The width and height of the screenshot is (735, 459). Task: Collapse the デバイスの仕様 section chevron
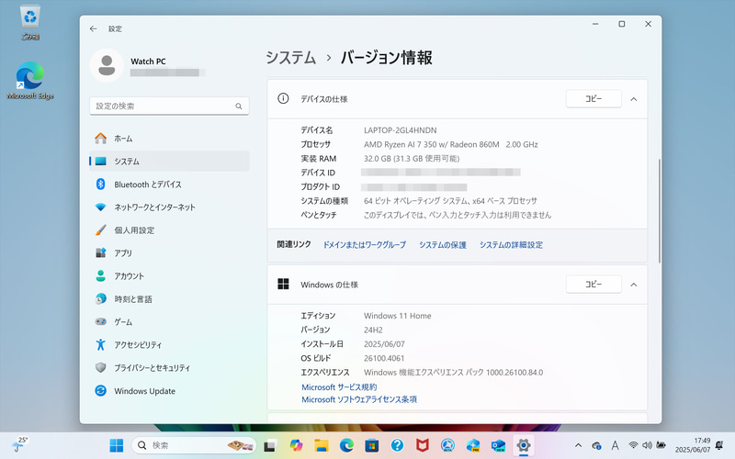point(634,99)
